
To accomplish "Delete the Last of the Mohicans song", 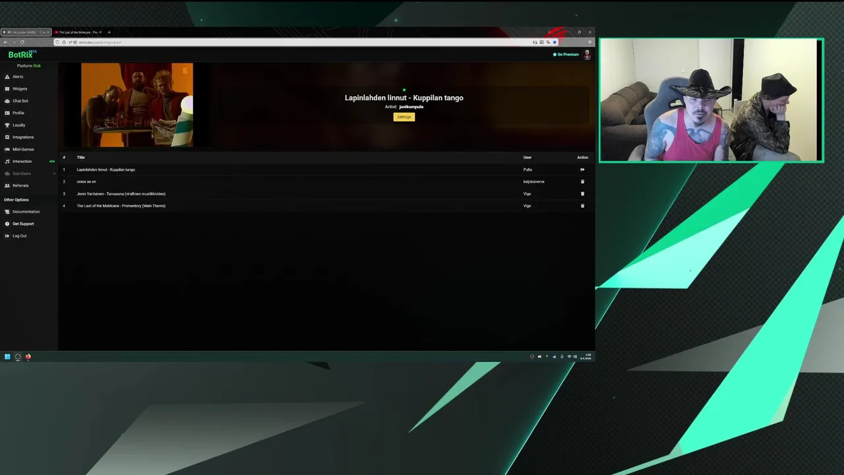I will tap(582, 206).
